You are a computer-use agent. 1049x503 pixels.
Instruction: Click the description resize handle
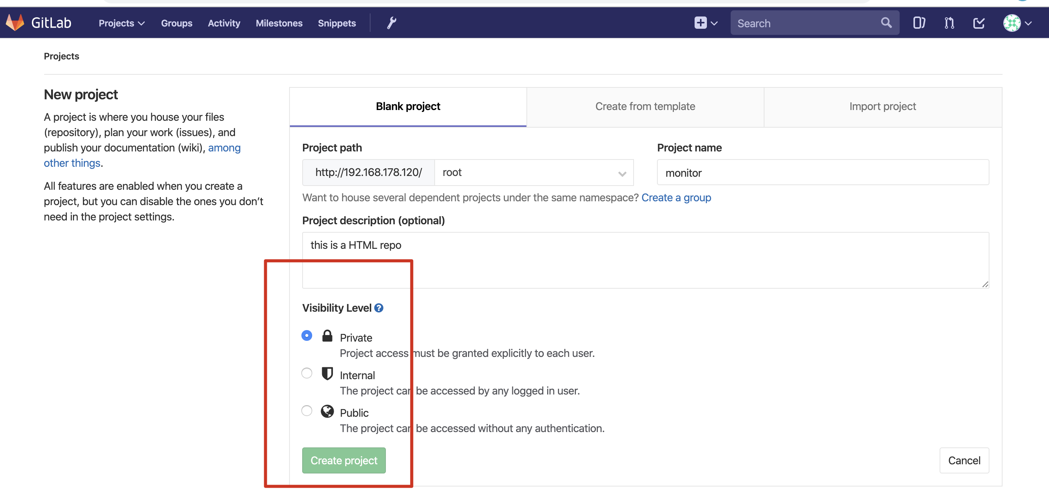(x=985, y=284)
